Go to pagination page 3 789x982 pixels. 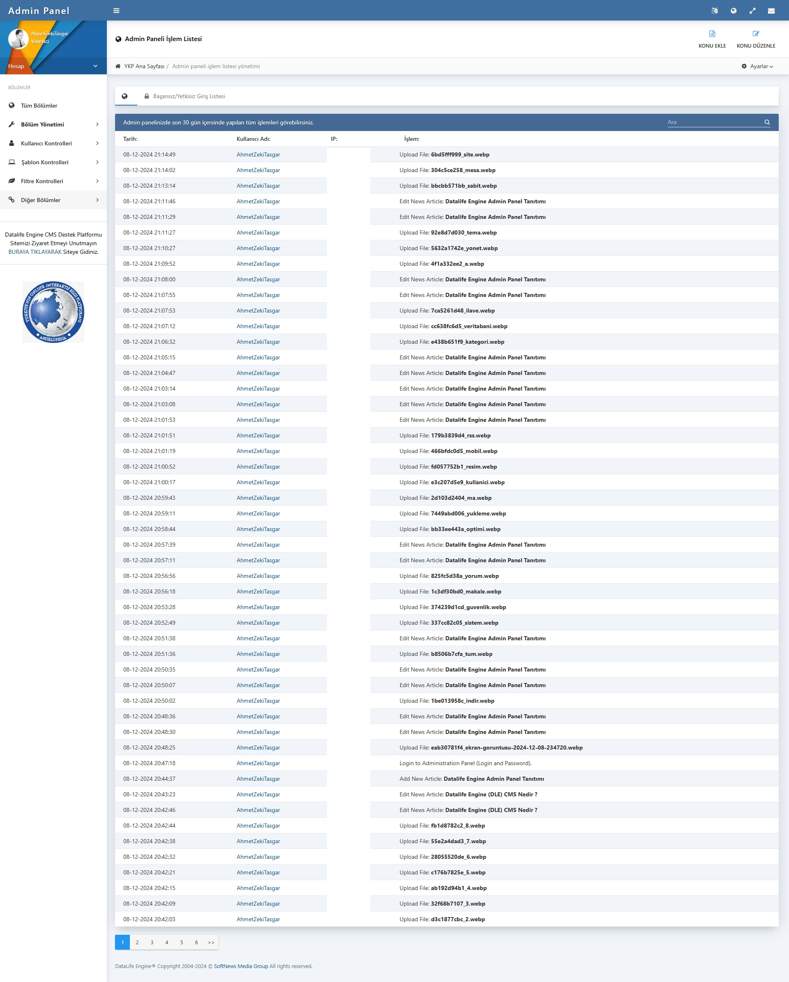[x=152, y=943]
